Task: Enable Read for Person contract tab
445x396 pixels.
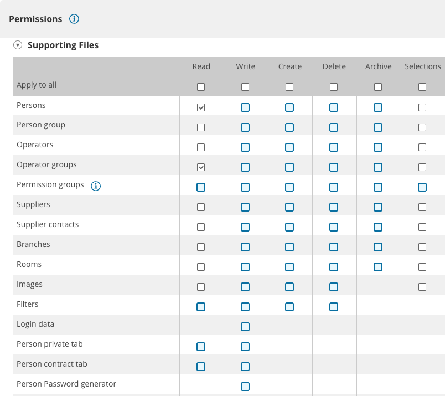Action: click(x=201, y=366)
